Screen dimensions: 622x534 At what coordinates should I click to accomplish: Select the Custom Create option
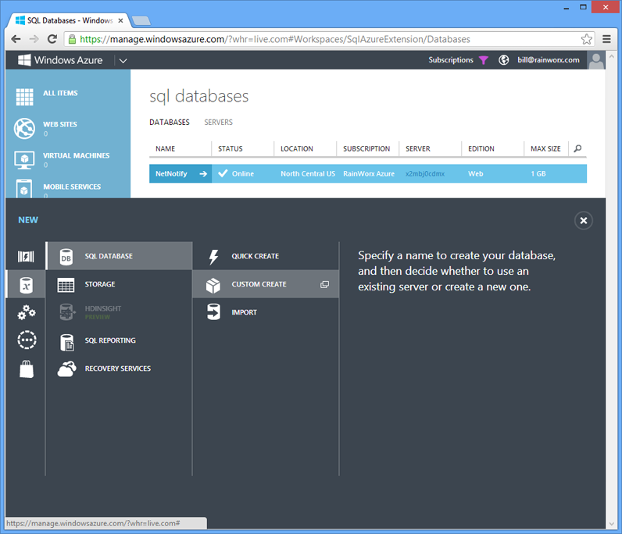(x=266, y=284)
